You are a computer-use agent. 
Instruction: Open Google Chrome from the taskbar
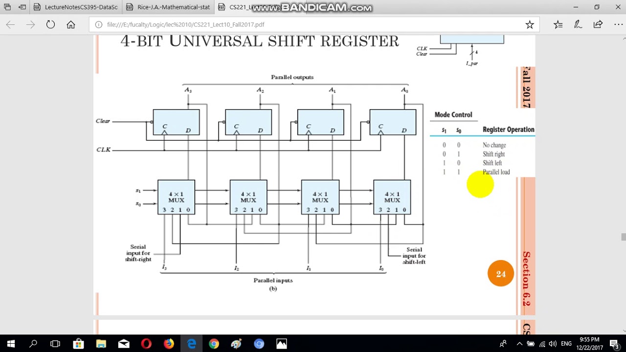pos(214,344)
